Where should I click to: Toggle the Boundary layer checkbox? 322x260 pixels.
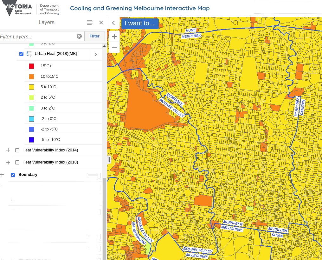point(13,175)
